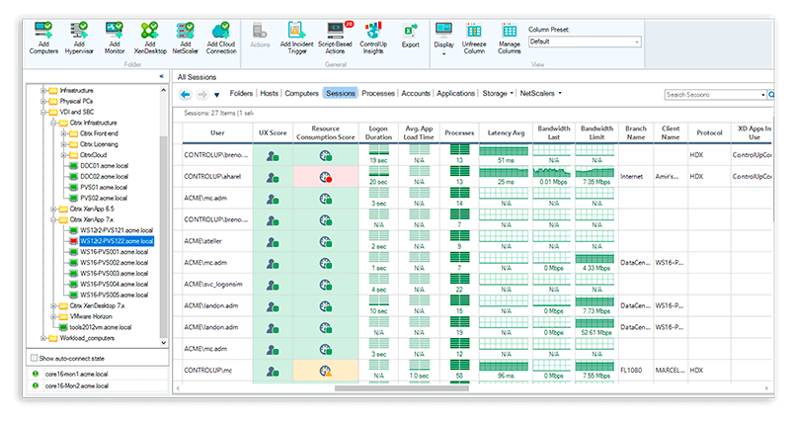Sort by Resource Consumption Score header
This screenshot has height=425, width=796.
pyautogui.click(x=325, y=133)
